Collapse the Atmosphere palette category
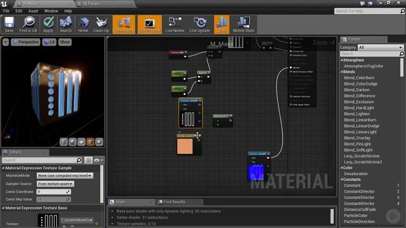The height and width of the screenshot is (228, 406). tap(341, 60)
